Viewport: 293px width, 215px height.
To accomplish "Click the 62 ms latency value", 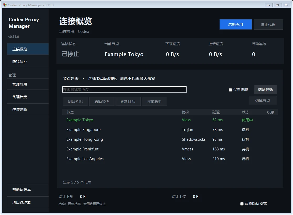I will point(217,120).
